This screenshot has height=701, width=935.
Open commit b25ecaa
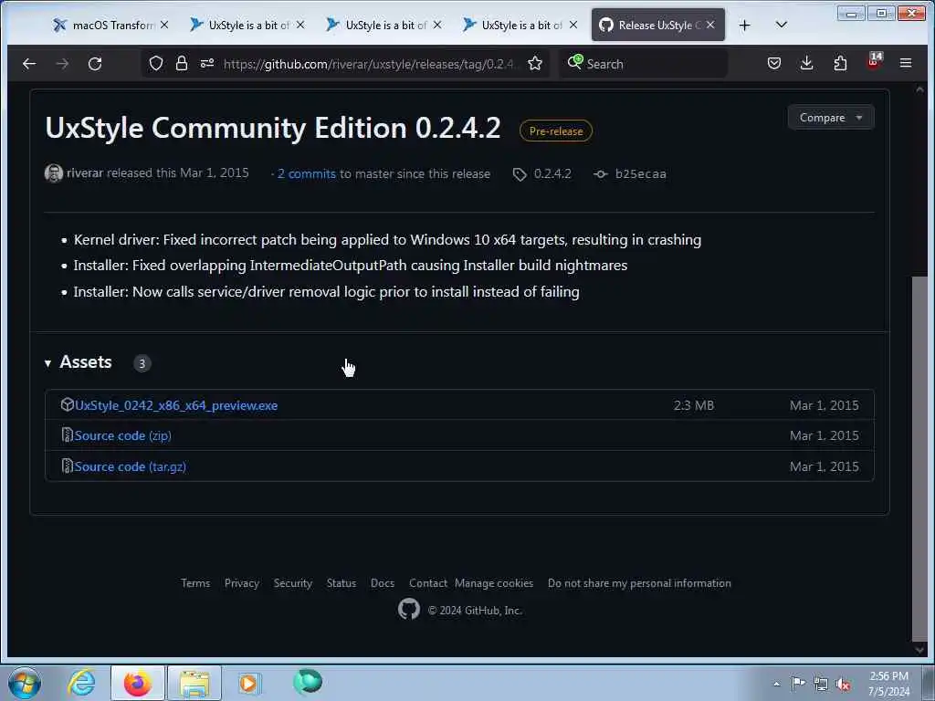(640, 174)
